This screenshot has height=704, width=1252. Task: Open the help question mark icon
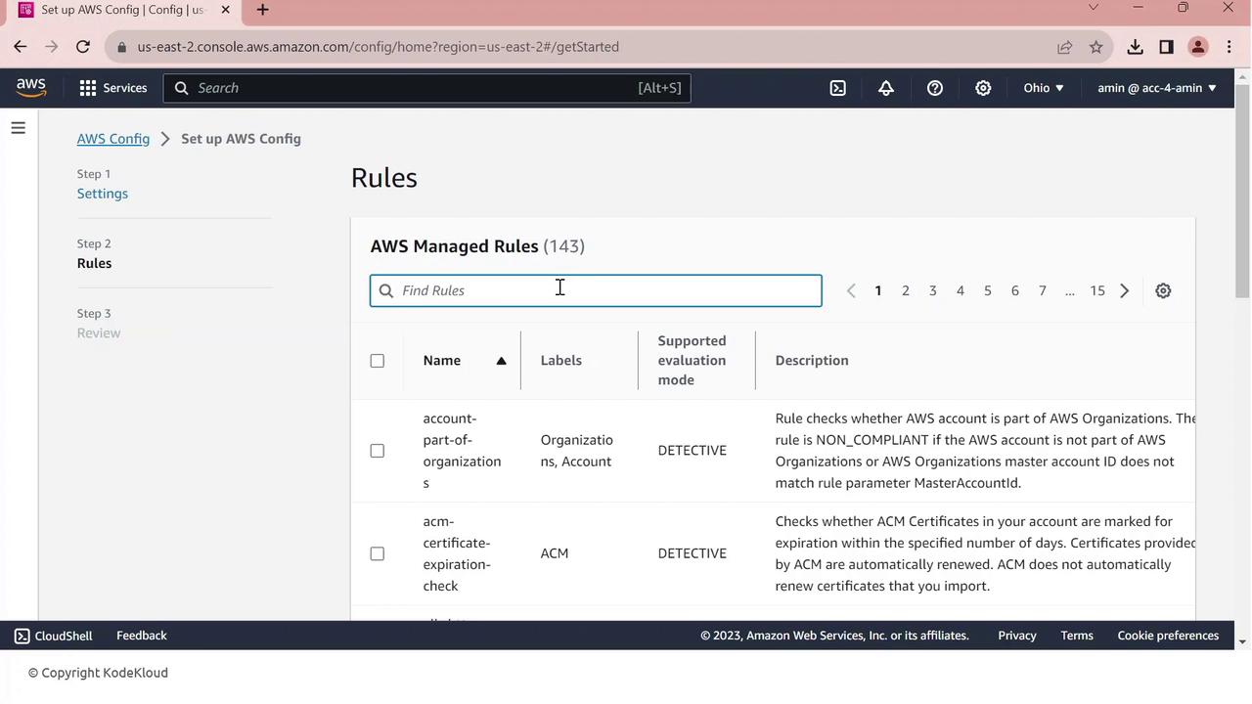(x=935, y=88)
